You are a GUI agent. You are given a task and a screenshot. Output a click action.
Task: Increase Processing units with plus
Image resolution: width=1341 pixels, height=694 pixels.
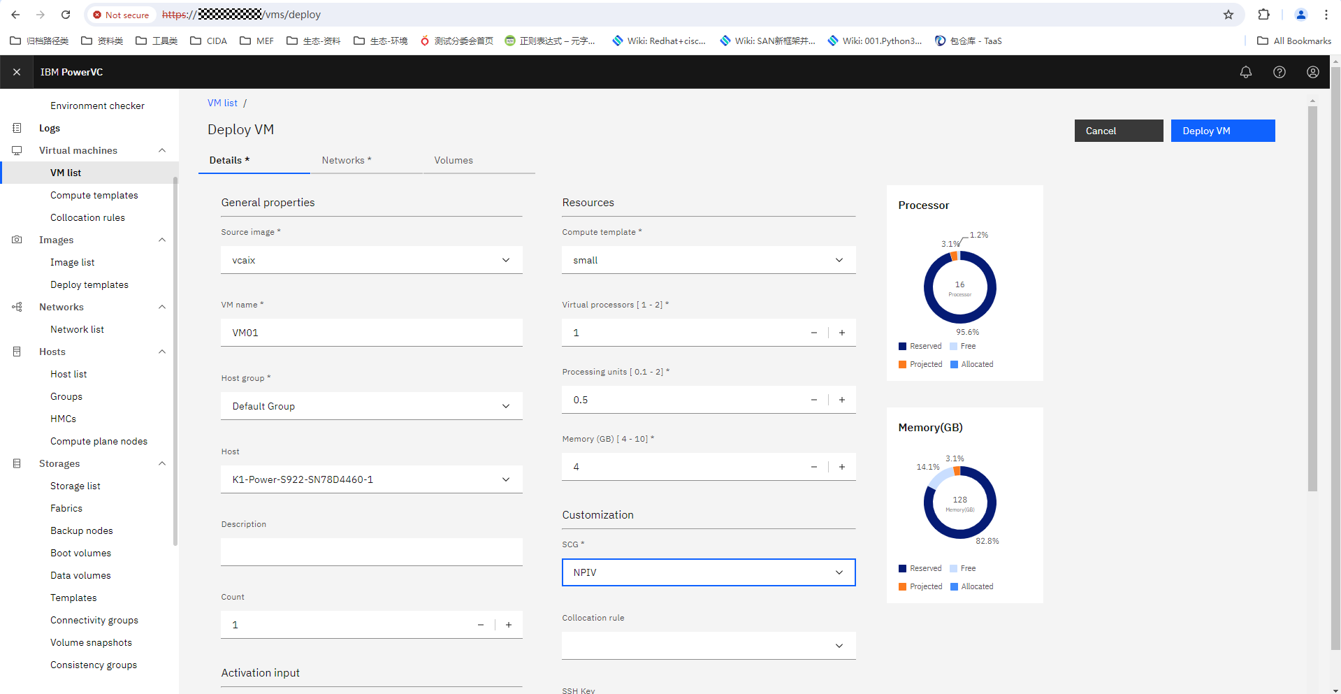click(x=842, y=400)
